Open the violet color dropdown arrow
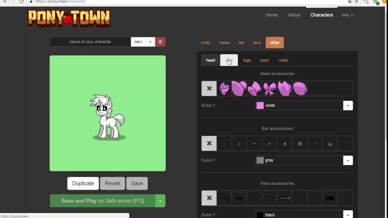This screenshot has height=218, width=388. [x=348, y=105]
